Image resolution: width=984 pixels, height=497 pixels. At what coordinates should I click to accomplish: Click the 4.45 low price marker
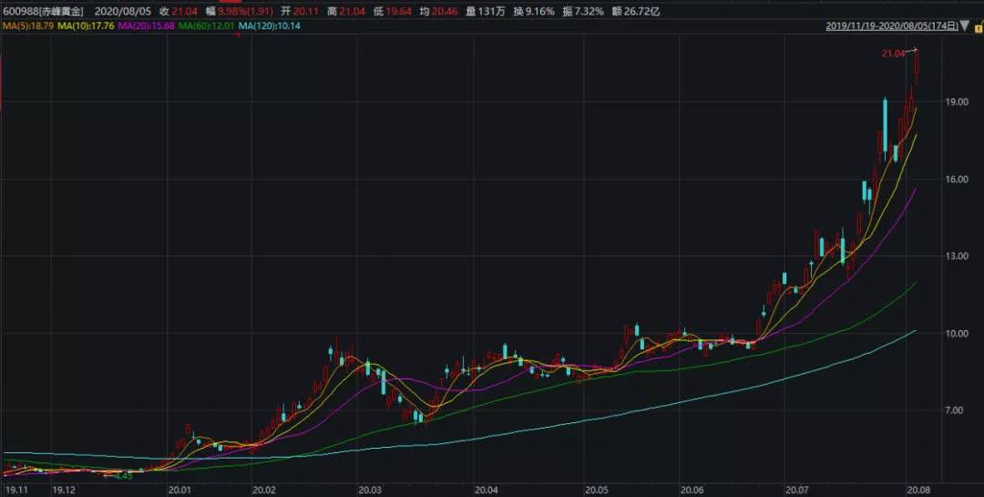click(x=124, y=476)
